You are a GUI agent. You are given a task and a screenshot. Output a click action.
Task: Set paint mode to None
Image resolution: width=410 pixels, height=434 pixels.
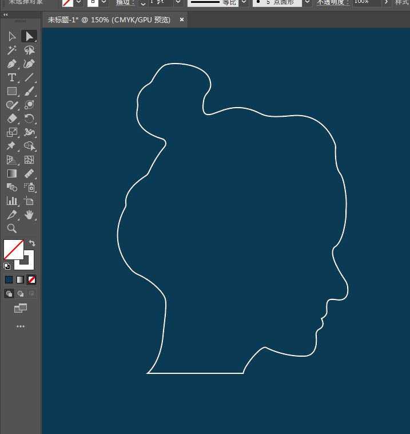pyautogui.click(x=32, y=280)
